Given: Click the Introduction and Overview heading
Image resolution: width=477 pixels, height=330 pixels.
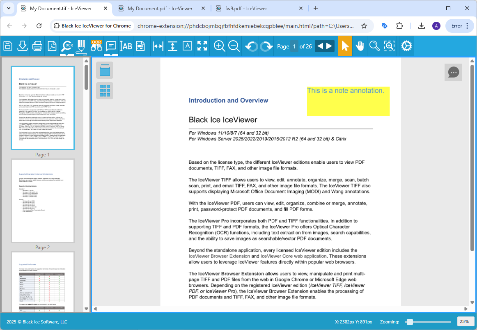Looking at the screenshot, I should (228, 101).
